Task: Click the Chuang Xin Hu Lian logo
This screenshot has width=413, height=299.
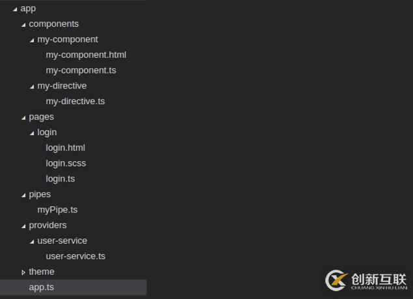Action: tap(366, 281)
